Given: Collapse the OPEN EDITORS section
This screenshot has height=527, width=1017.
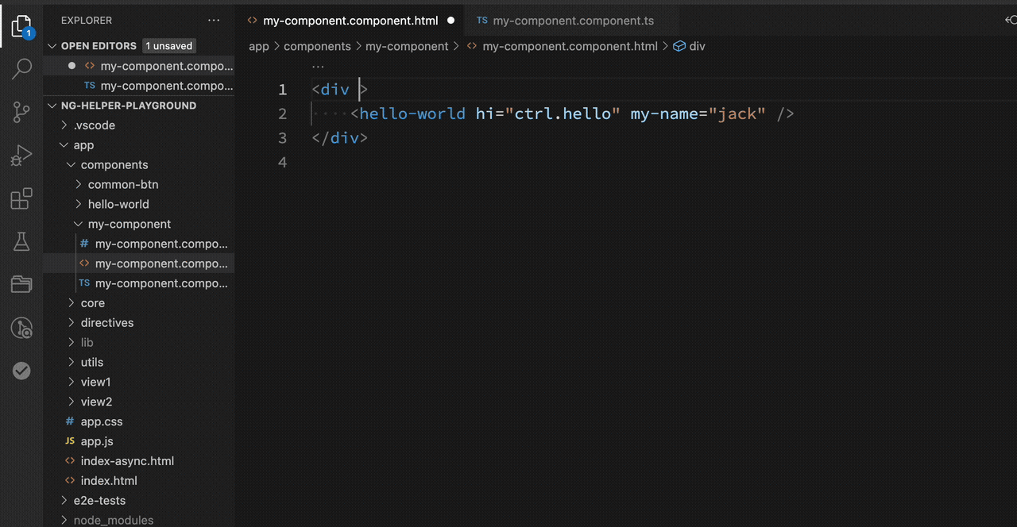Looking at the screenshot, I should click(51, 45).
